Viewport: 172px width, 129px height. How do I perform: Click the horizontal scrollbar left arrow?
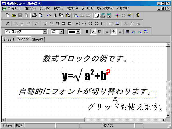(x=3, y=120)
